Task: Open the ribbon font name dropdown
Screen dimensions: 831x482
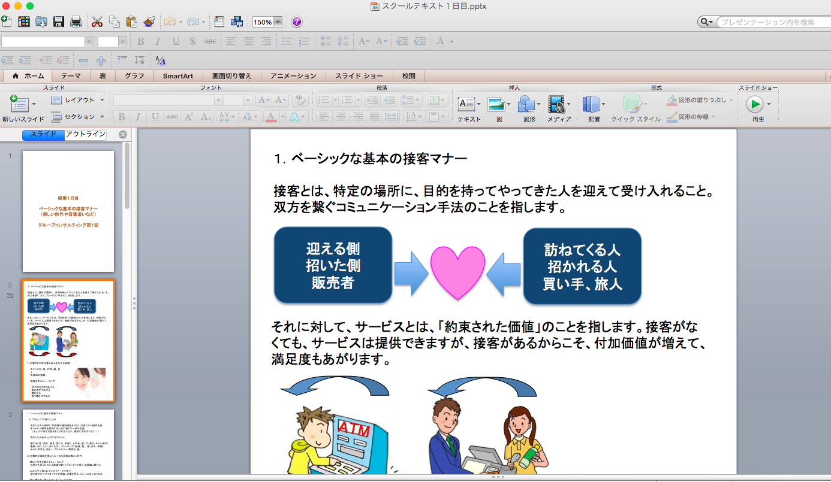Action: coord(218,100)
